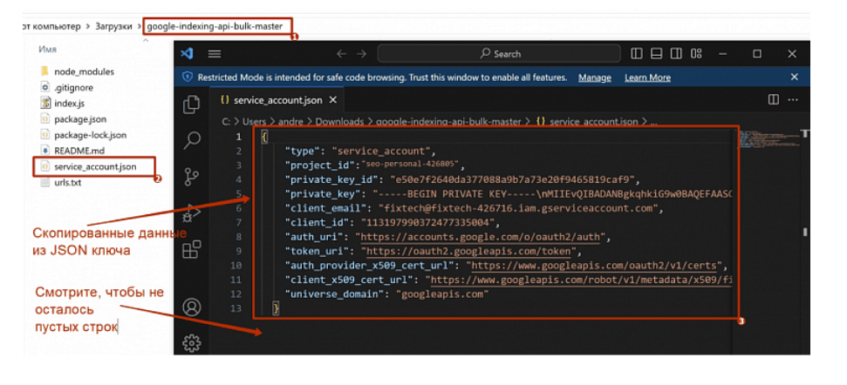Open the auth_uri accounts.google.com link
Viewport: 847px width, 385px height.
[x=482, y=237]
